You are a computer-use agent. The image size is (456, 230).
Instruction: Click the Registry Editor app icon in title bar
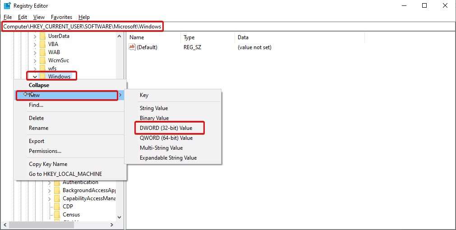point(7,6)
